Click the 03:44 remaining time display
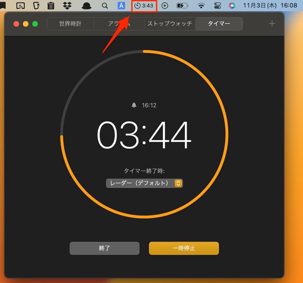Image resolution: width=303 pixels, height=283 pixels. 144,135
